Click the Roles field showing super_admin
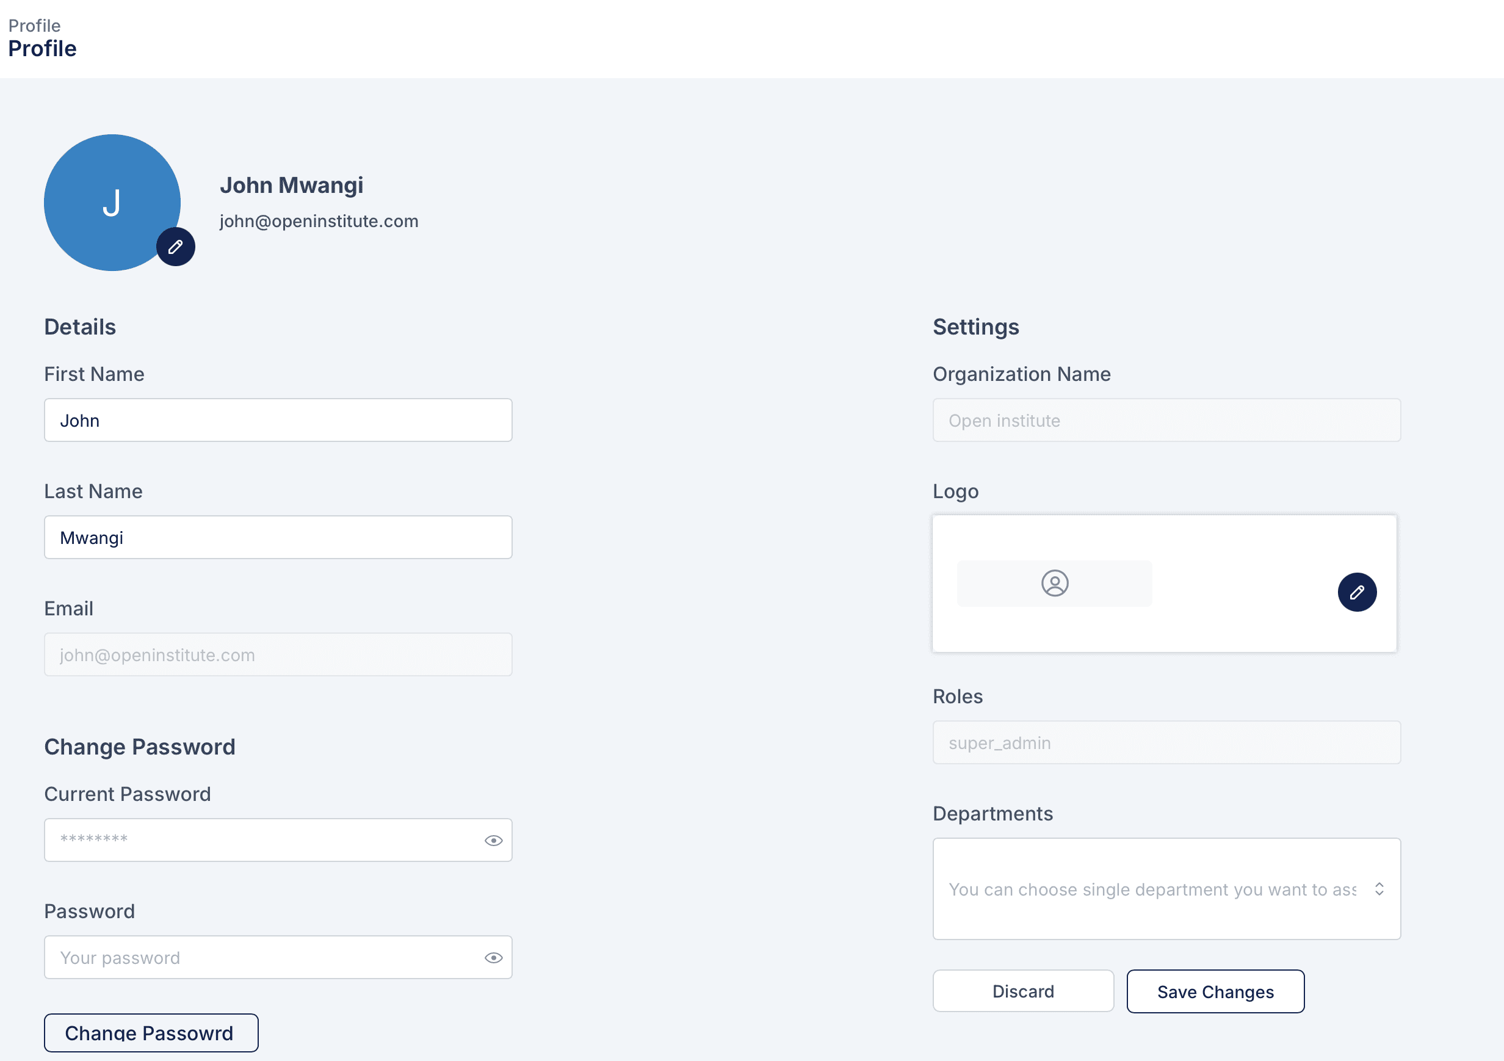Screen dimensions: 1504x1061 click(x=1166, y=742)
